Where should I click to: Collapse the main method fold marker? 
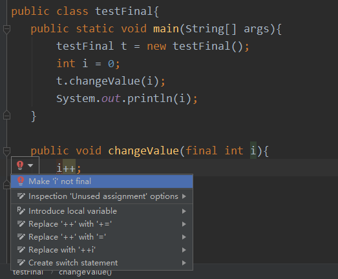tap(6, 29)
